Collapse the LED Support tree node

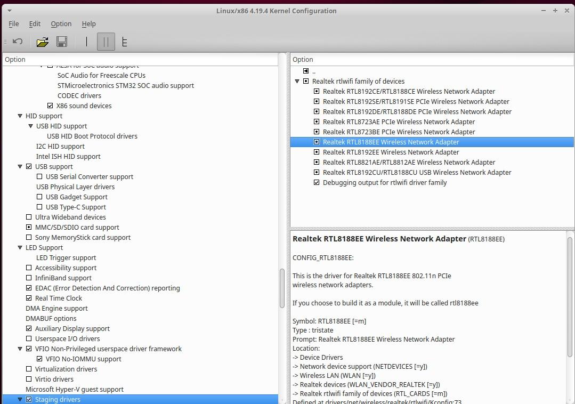tap(20, 247)
